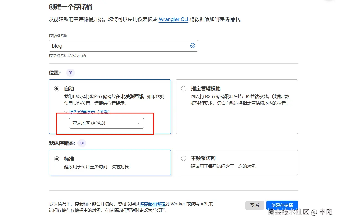This screenshot has width=339, height=222.
Task: Choose the 不频繁访问 storage class radio
Action: 184,158
